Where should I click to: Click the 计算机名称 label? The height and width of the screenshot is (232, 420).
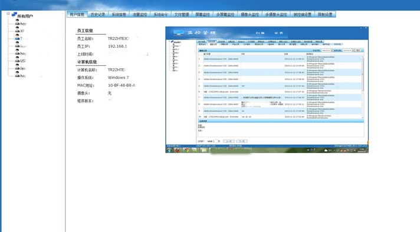(x=87, y=70)
